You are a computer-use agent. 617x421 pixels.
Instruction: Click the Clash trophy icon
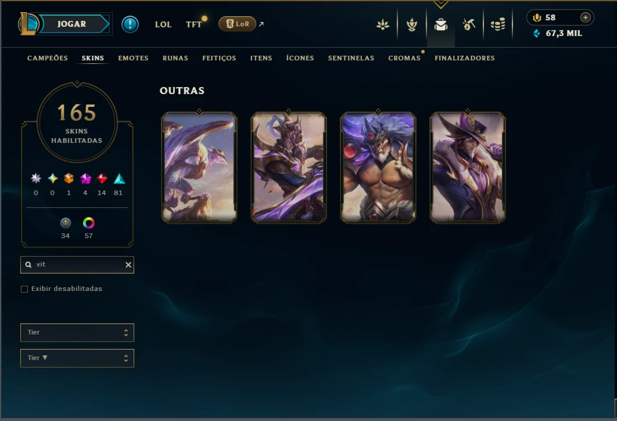[411, 25]
